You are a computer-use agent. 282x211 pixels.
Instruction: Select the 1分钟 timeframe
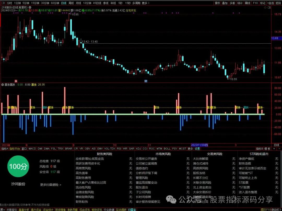point(17,3)
